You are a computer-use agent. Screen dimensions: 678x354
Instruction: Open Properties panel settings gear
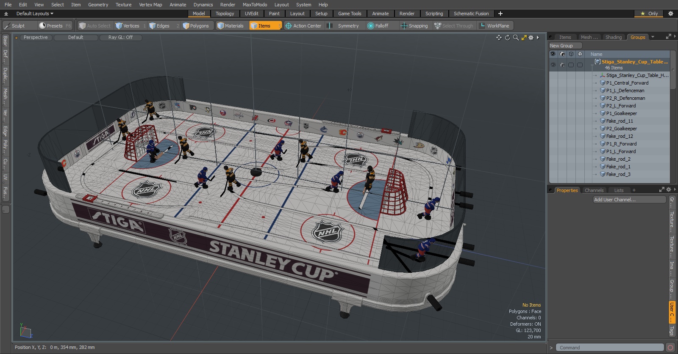tap(669, 190)
